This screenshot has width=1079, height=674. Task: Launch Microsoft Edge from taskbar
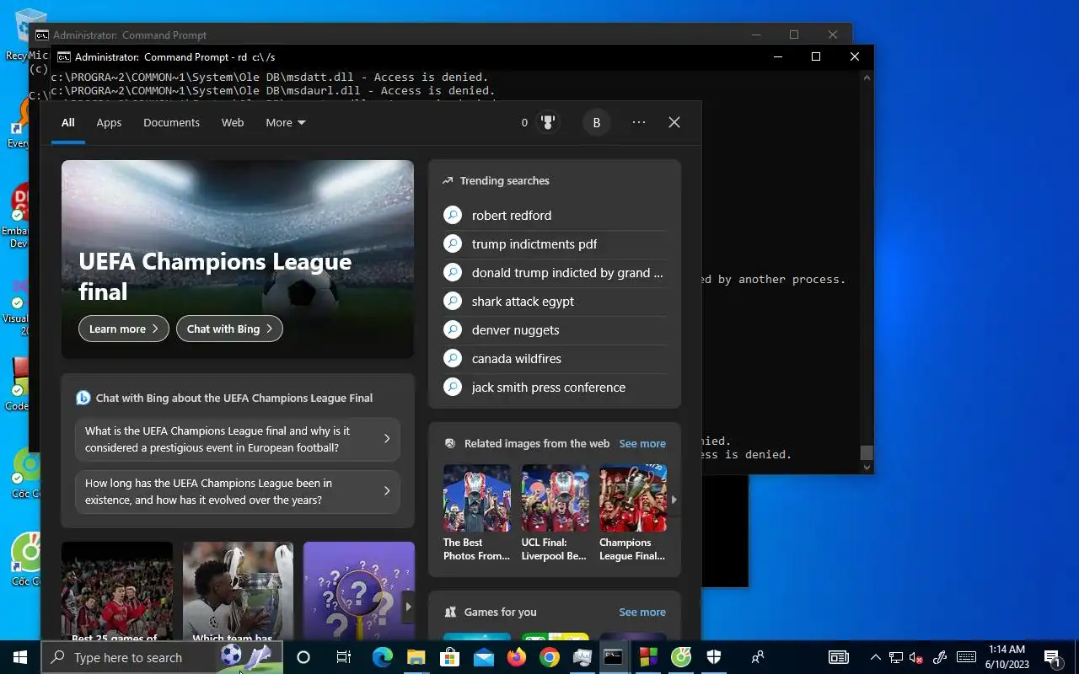(383, 657)
